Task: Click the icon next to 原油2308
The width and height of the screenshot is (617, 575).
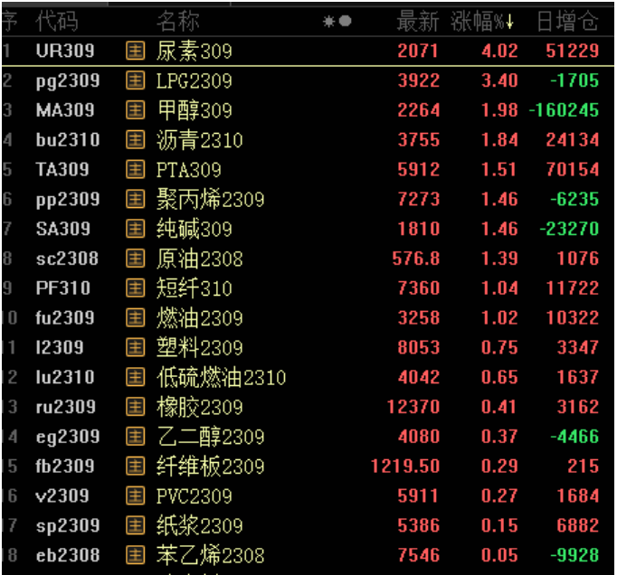Action: [x=135, y=259]
